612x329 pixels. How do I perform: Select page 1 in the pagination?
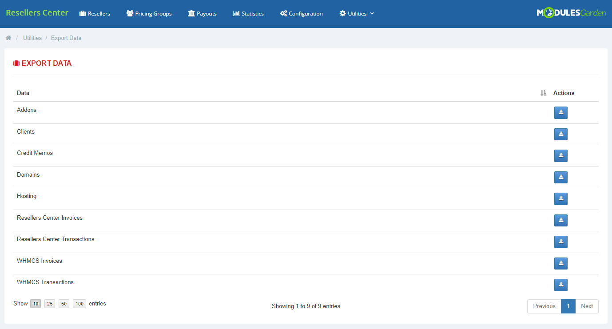(x=568, y=306)
